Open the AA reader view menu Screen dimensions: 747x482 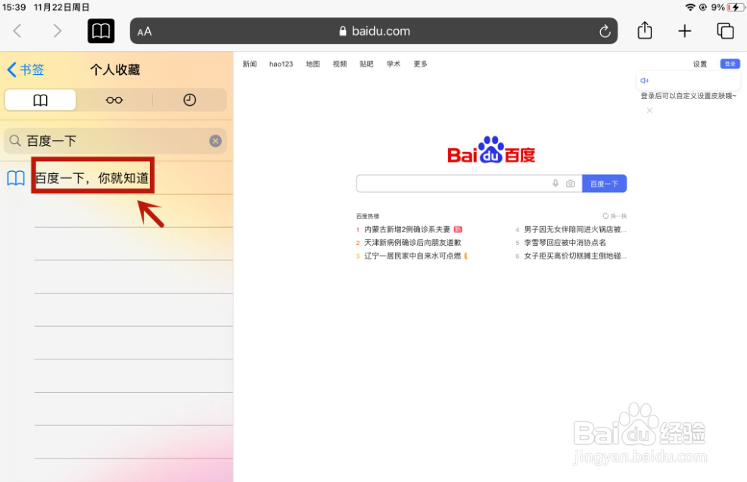pos(145,32)
